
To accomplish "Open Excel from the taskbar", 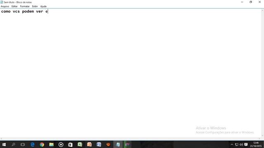I will pyautogui.click(x=80, y=144).
